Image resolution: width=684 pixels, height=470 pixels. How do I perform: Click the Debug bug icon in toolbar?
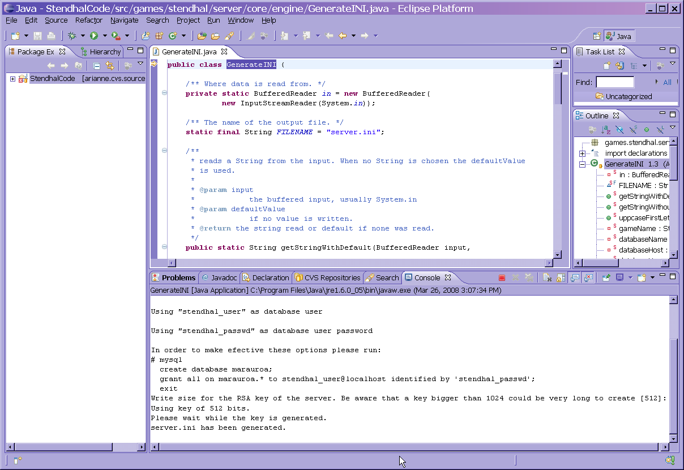click(x=72, y=36)
